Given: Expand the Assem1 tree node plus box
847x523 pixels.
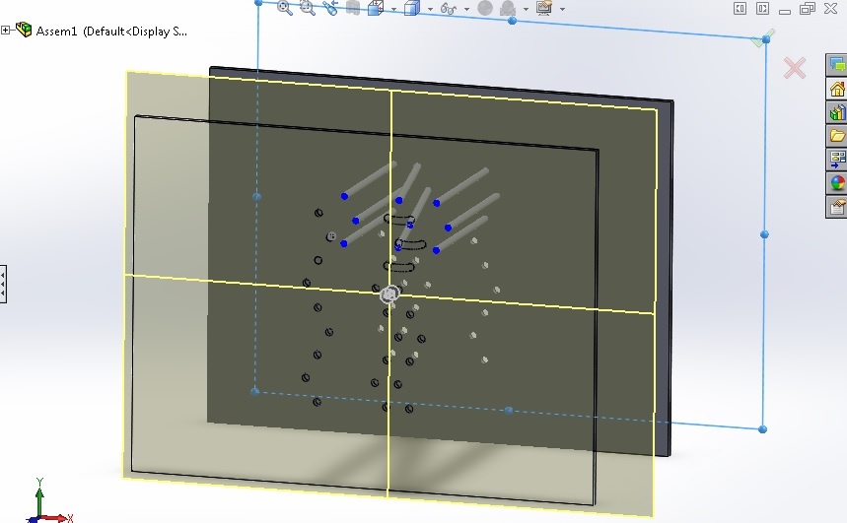Looking at the screenshot, I should 5,31.
